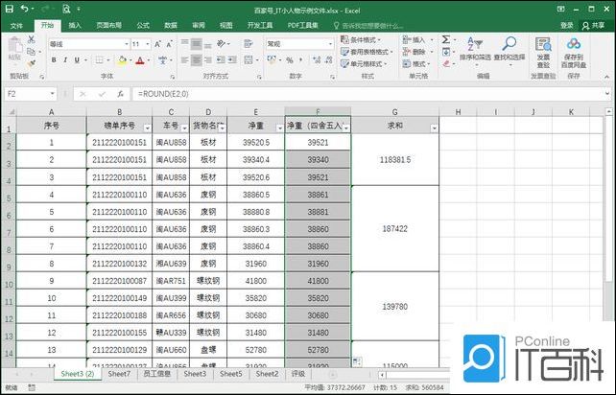Viewport: 616px width, 395px height.
Task: Click the Quick Analysis icon below column F
Action: point(357,361)
